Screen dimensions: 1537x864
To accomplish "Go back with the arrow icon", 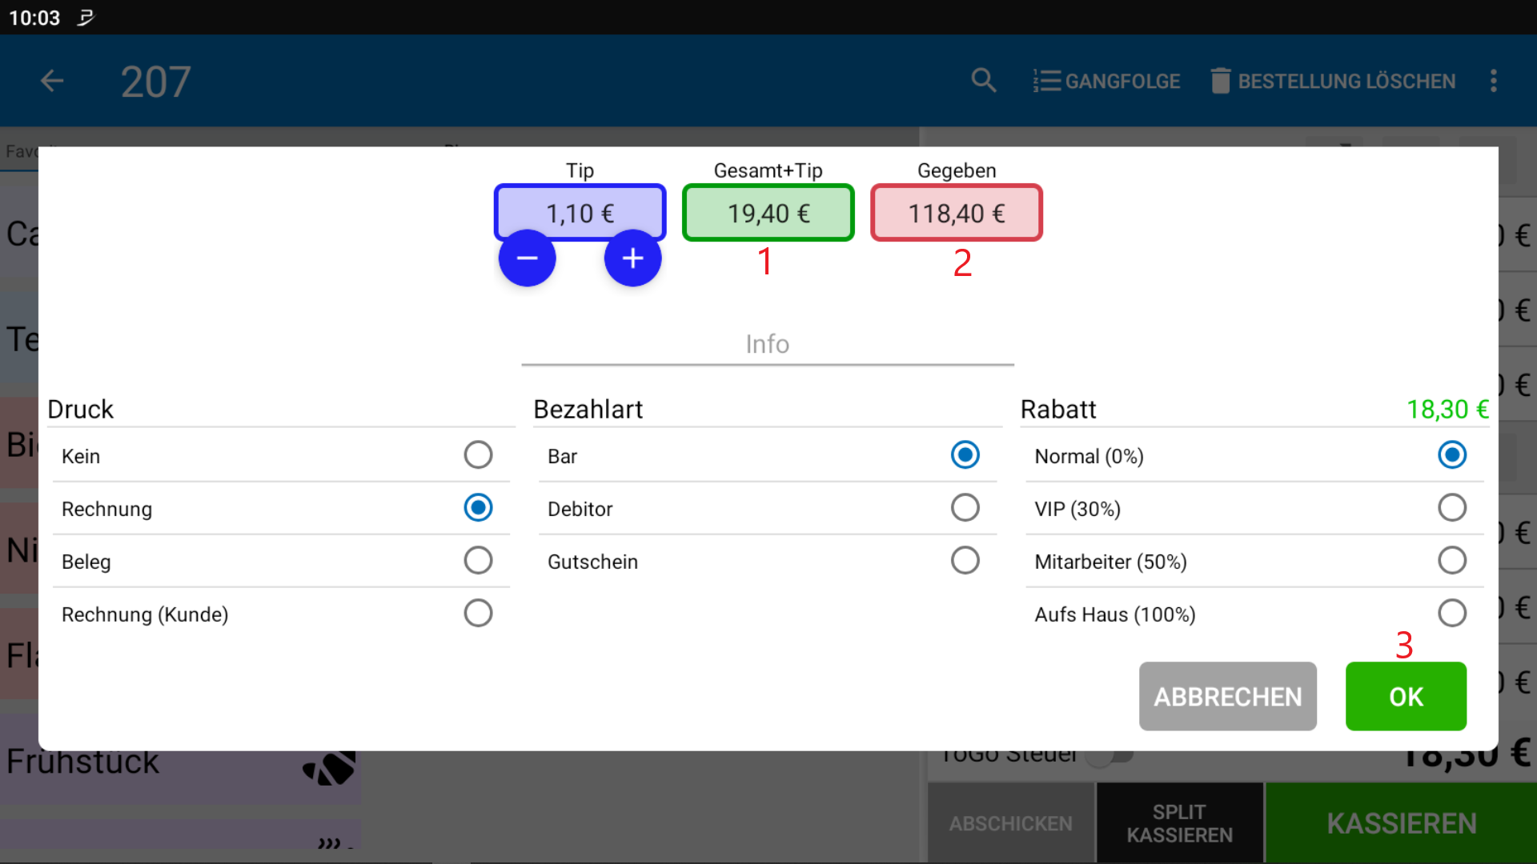I will [x=51, y=81].
